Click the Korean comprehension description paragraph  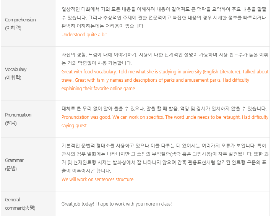[x=164, y=18]
